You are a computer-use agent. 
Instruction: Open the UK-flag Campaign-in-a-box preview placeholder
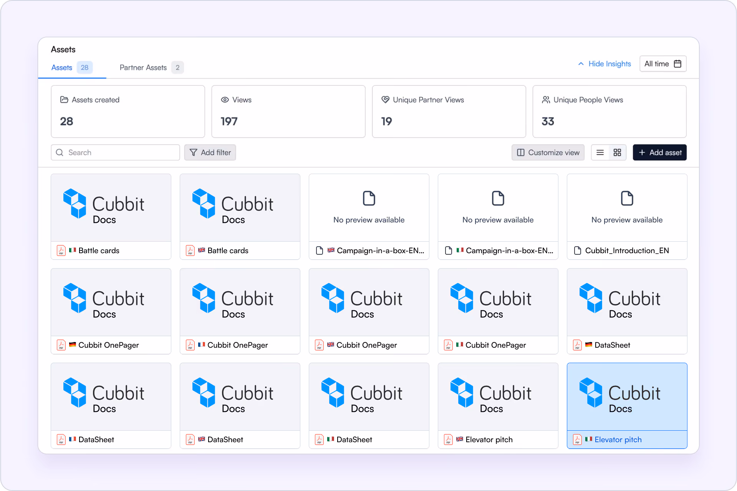click(x=369, y=208)
